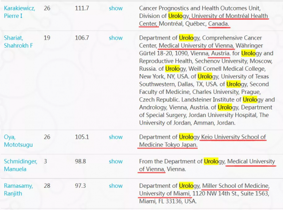283x210 pixels.
Task: Select the 106.7 score cell
Action: pyautogui.click(x=82, y=38)
